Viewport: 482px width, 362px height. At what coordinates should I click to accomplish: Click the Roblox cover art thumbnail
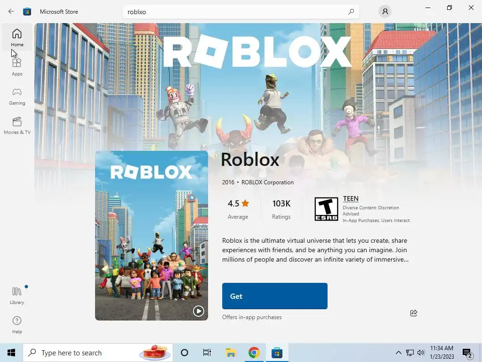point(151,236)
